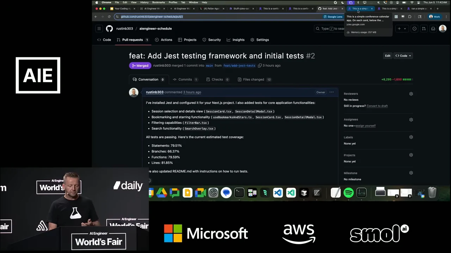Open the Milestone settings gear
This screenshot has height=253, width=451.
(x=411, y=173)
